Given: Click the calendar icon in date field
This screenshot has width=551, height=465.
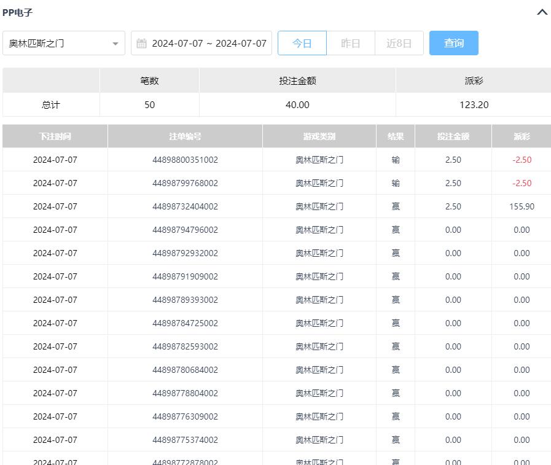Looking at the screenshot, I should [x=141, y=44].
